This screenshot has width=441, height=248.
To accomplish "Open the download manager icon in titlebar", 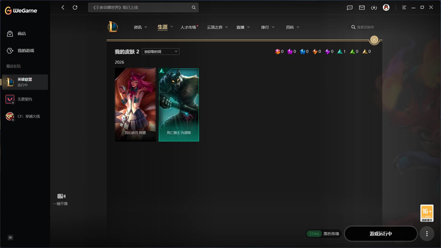I will pyautogui.click(x=374, y=7).
